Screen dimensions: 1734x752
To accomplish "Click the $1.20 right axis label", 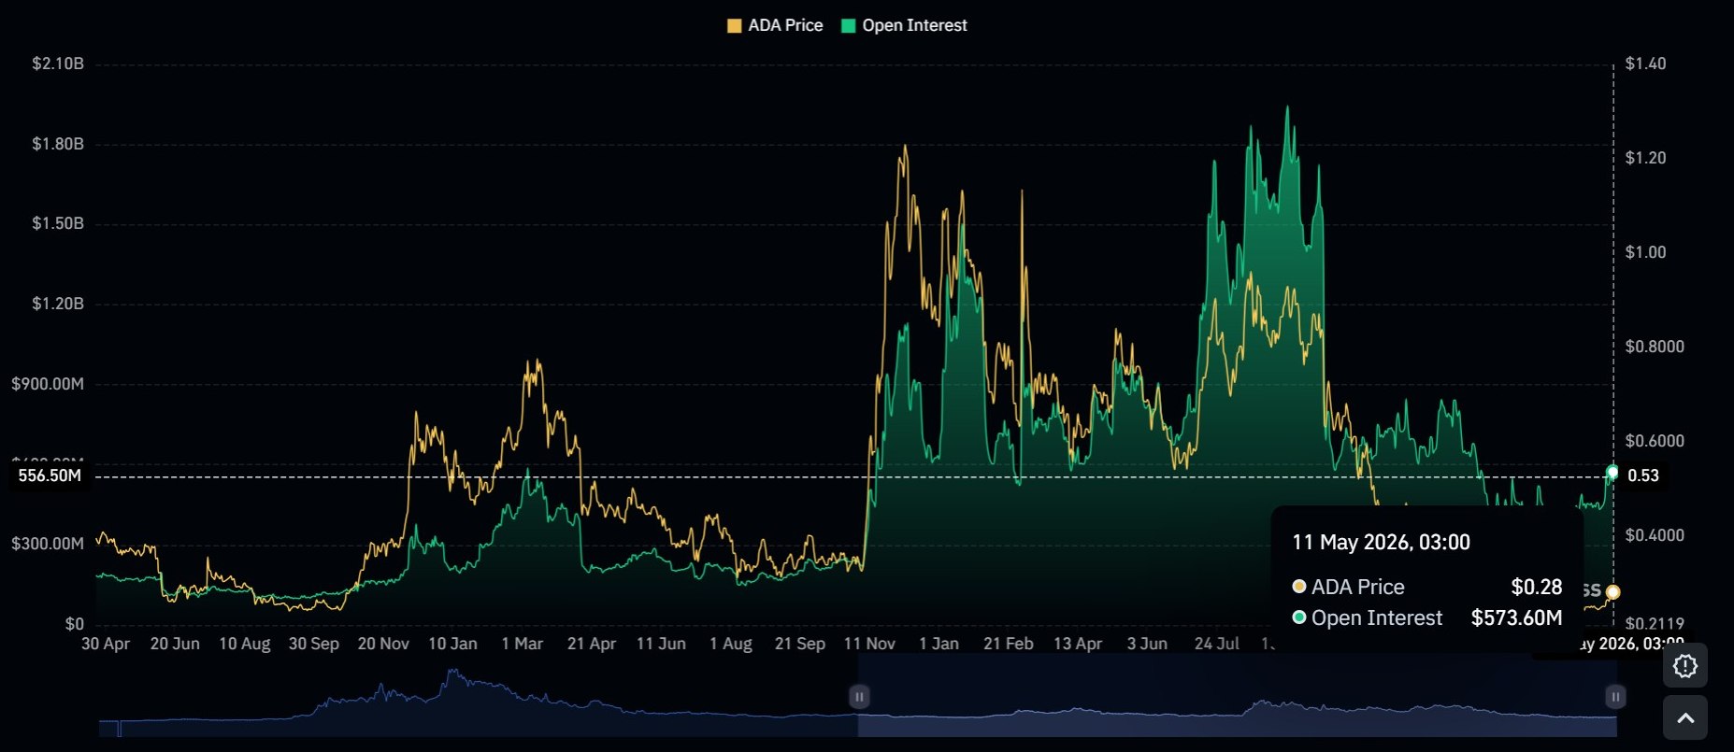I will [x=1645, y=158].
